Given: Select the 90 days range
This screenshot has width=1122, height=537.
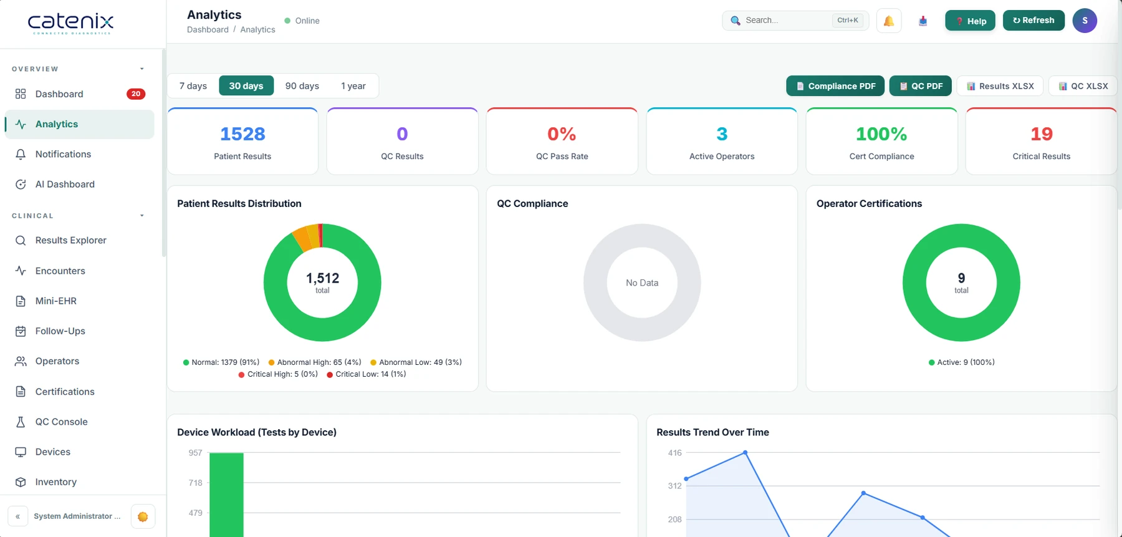Looking at the screenshot, I should 302,85.
